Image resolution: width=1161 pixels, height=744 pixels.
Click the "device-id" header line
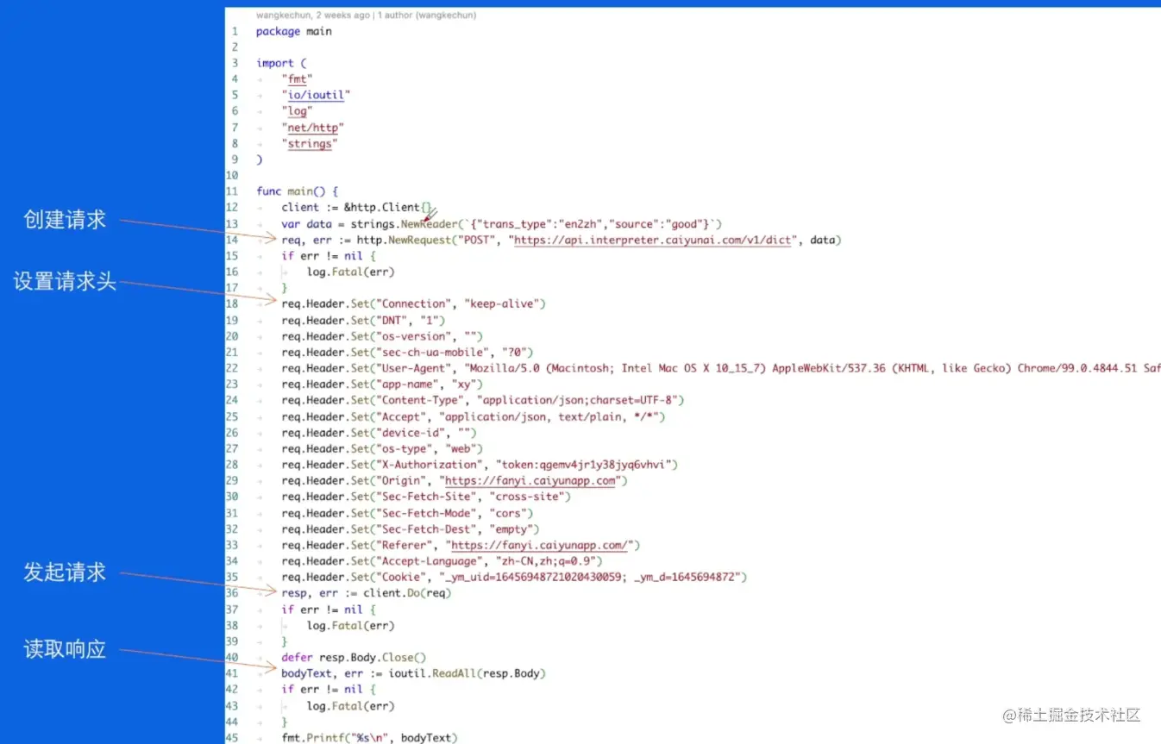tap(379, 432)
